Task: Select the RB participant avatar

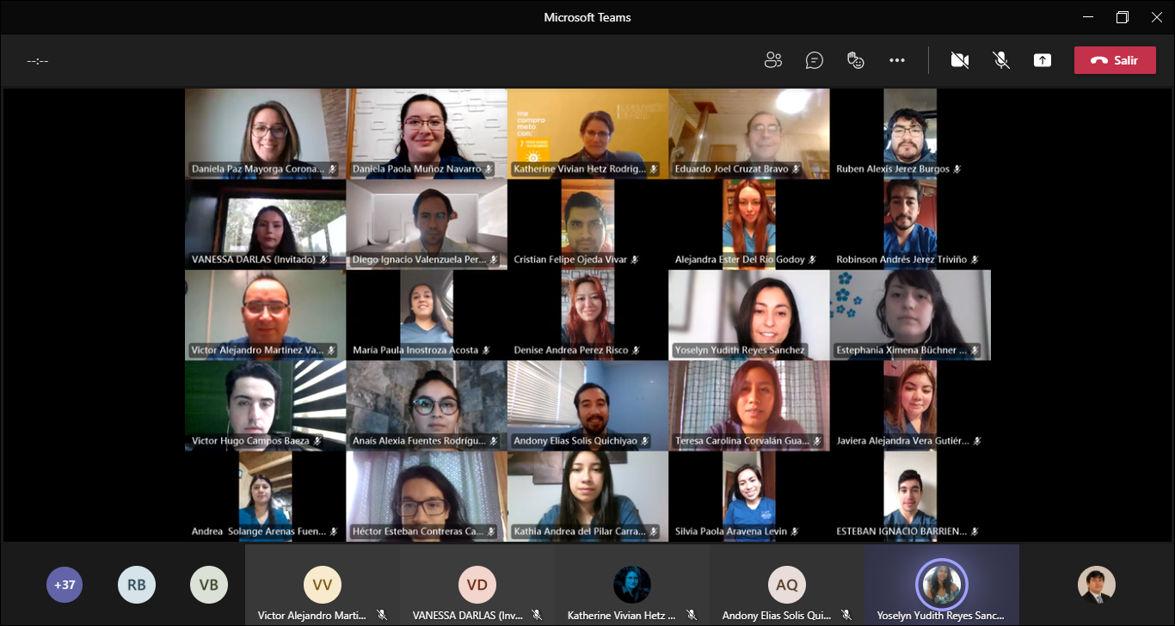Action: coord(137,585)
